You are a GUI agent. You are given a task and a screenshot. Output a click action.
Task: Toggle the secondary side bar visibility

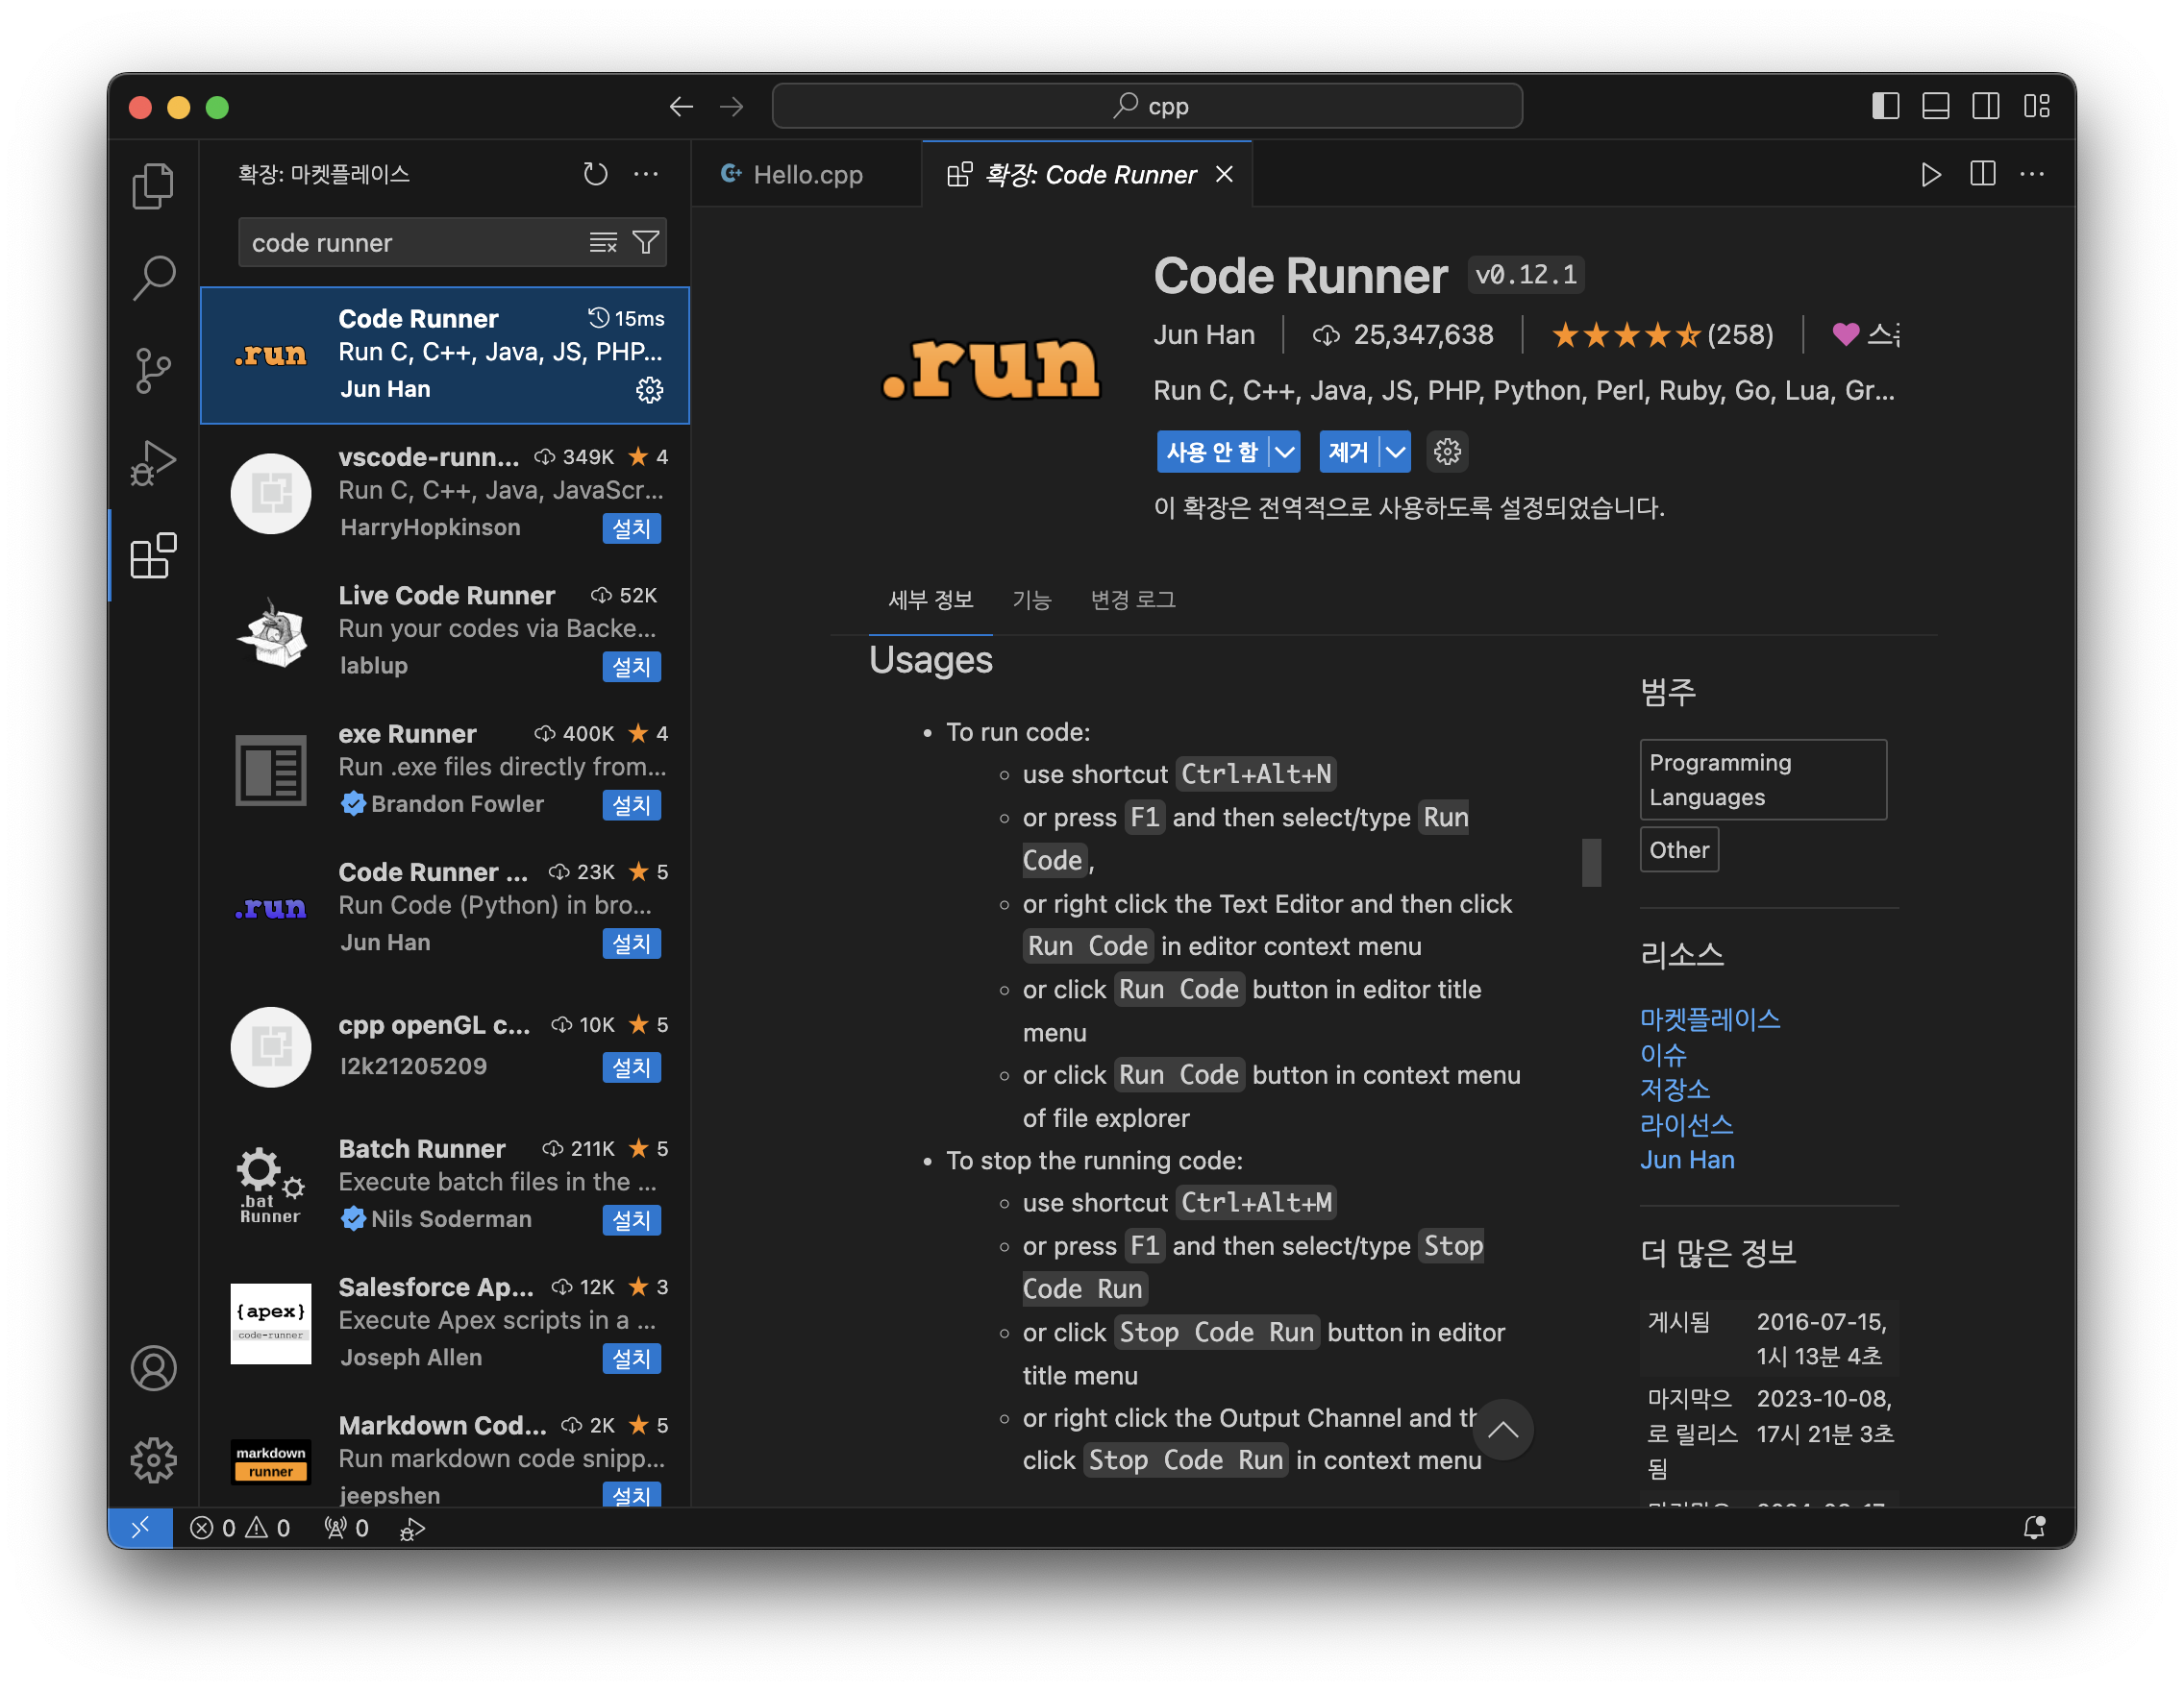click(x=1985, y=106)
